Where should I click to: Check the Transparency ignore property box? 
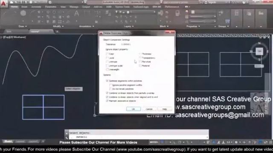pyautogui.click(x=140, y=58)
